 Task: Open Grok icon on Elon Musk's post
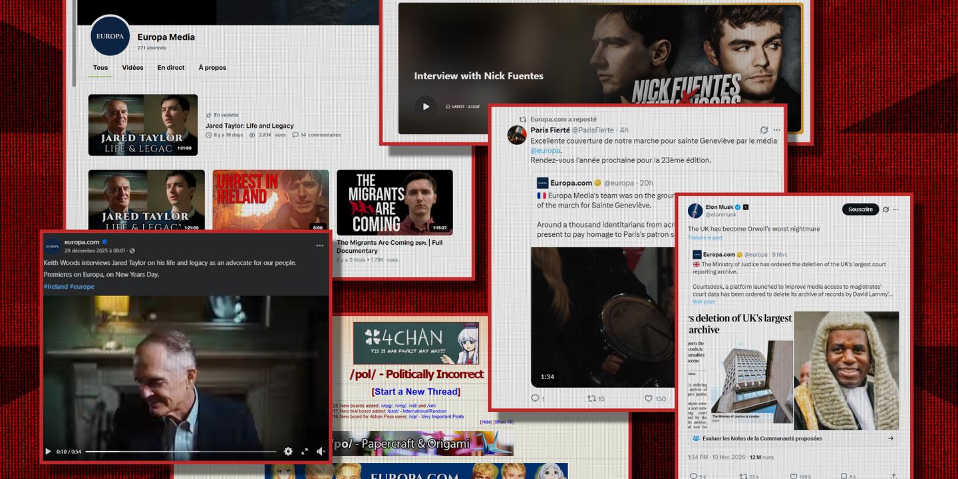[x=885, y=210]
